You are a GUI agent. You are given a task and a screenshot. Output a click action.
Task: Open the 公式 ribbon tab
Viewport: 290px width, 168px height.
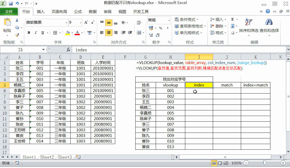78,12
